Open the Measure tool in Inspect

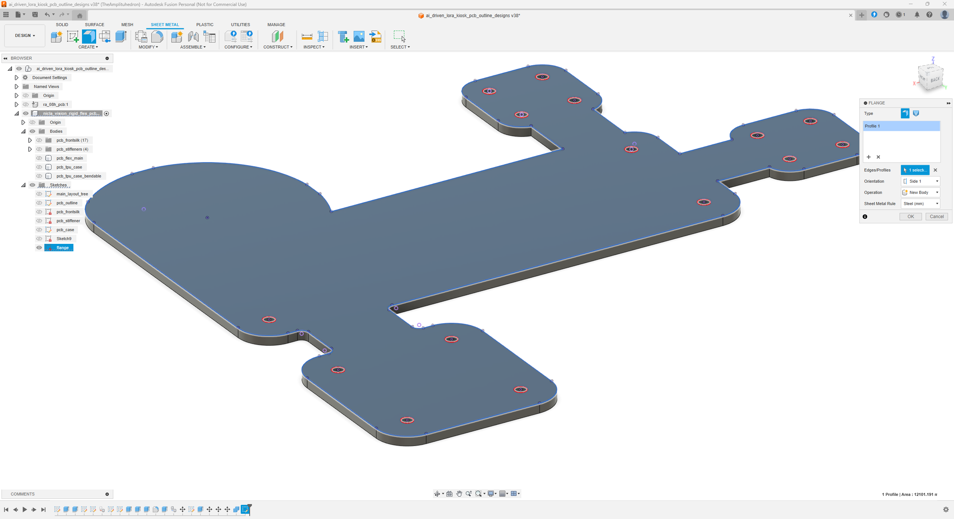307,37
